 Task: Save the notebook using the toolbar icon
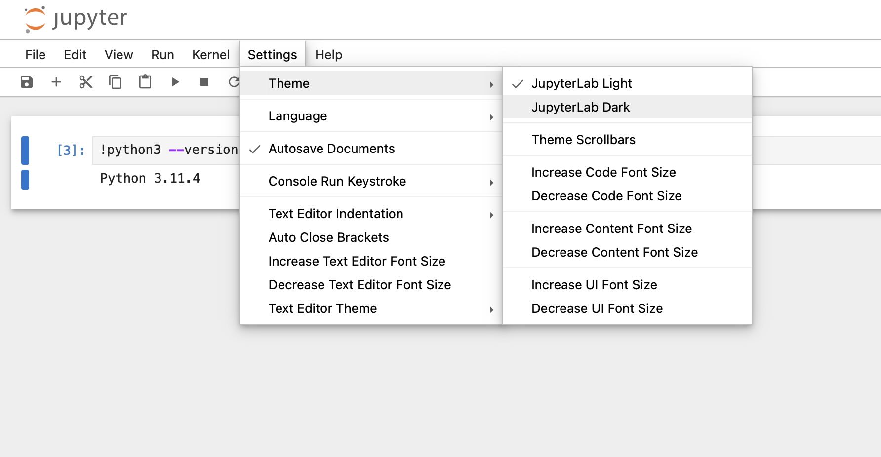pyautogui.click(x=25, y=82)
